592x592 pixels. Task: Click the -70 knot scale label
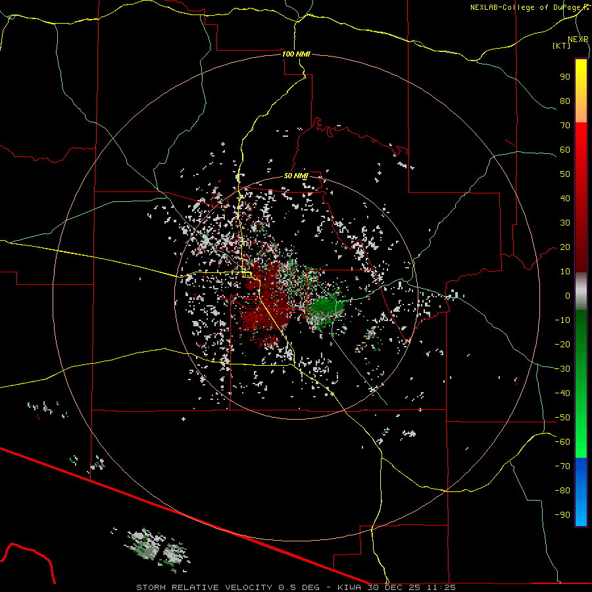tap(562, 466)
